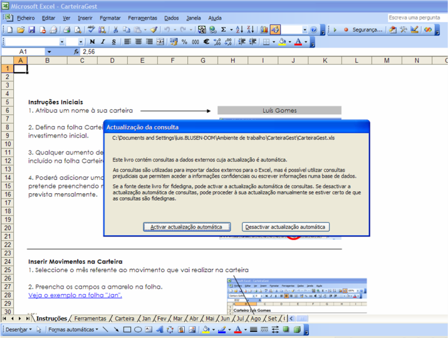Screen dimensions: 448x338
Task: Open the Chart Wizard icon
Action: click(264, 29)
